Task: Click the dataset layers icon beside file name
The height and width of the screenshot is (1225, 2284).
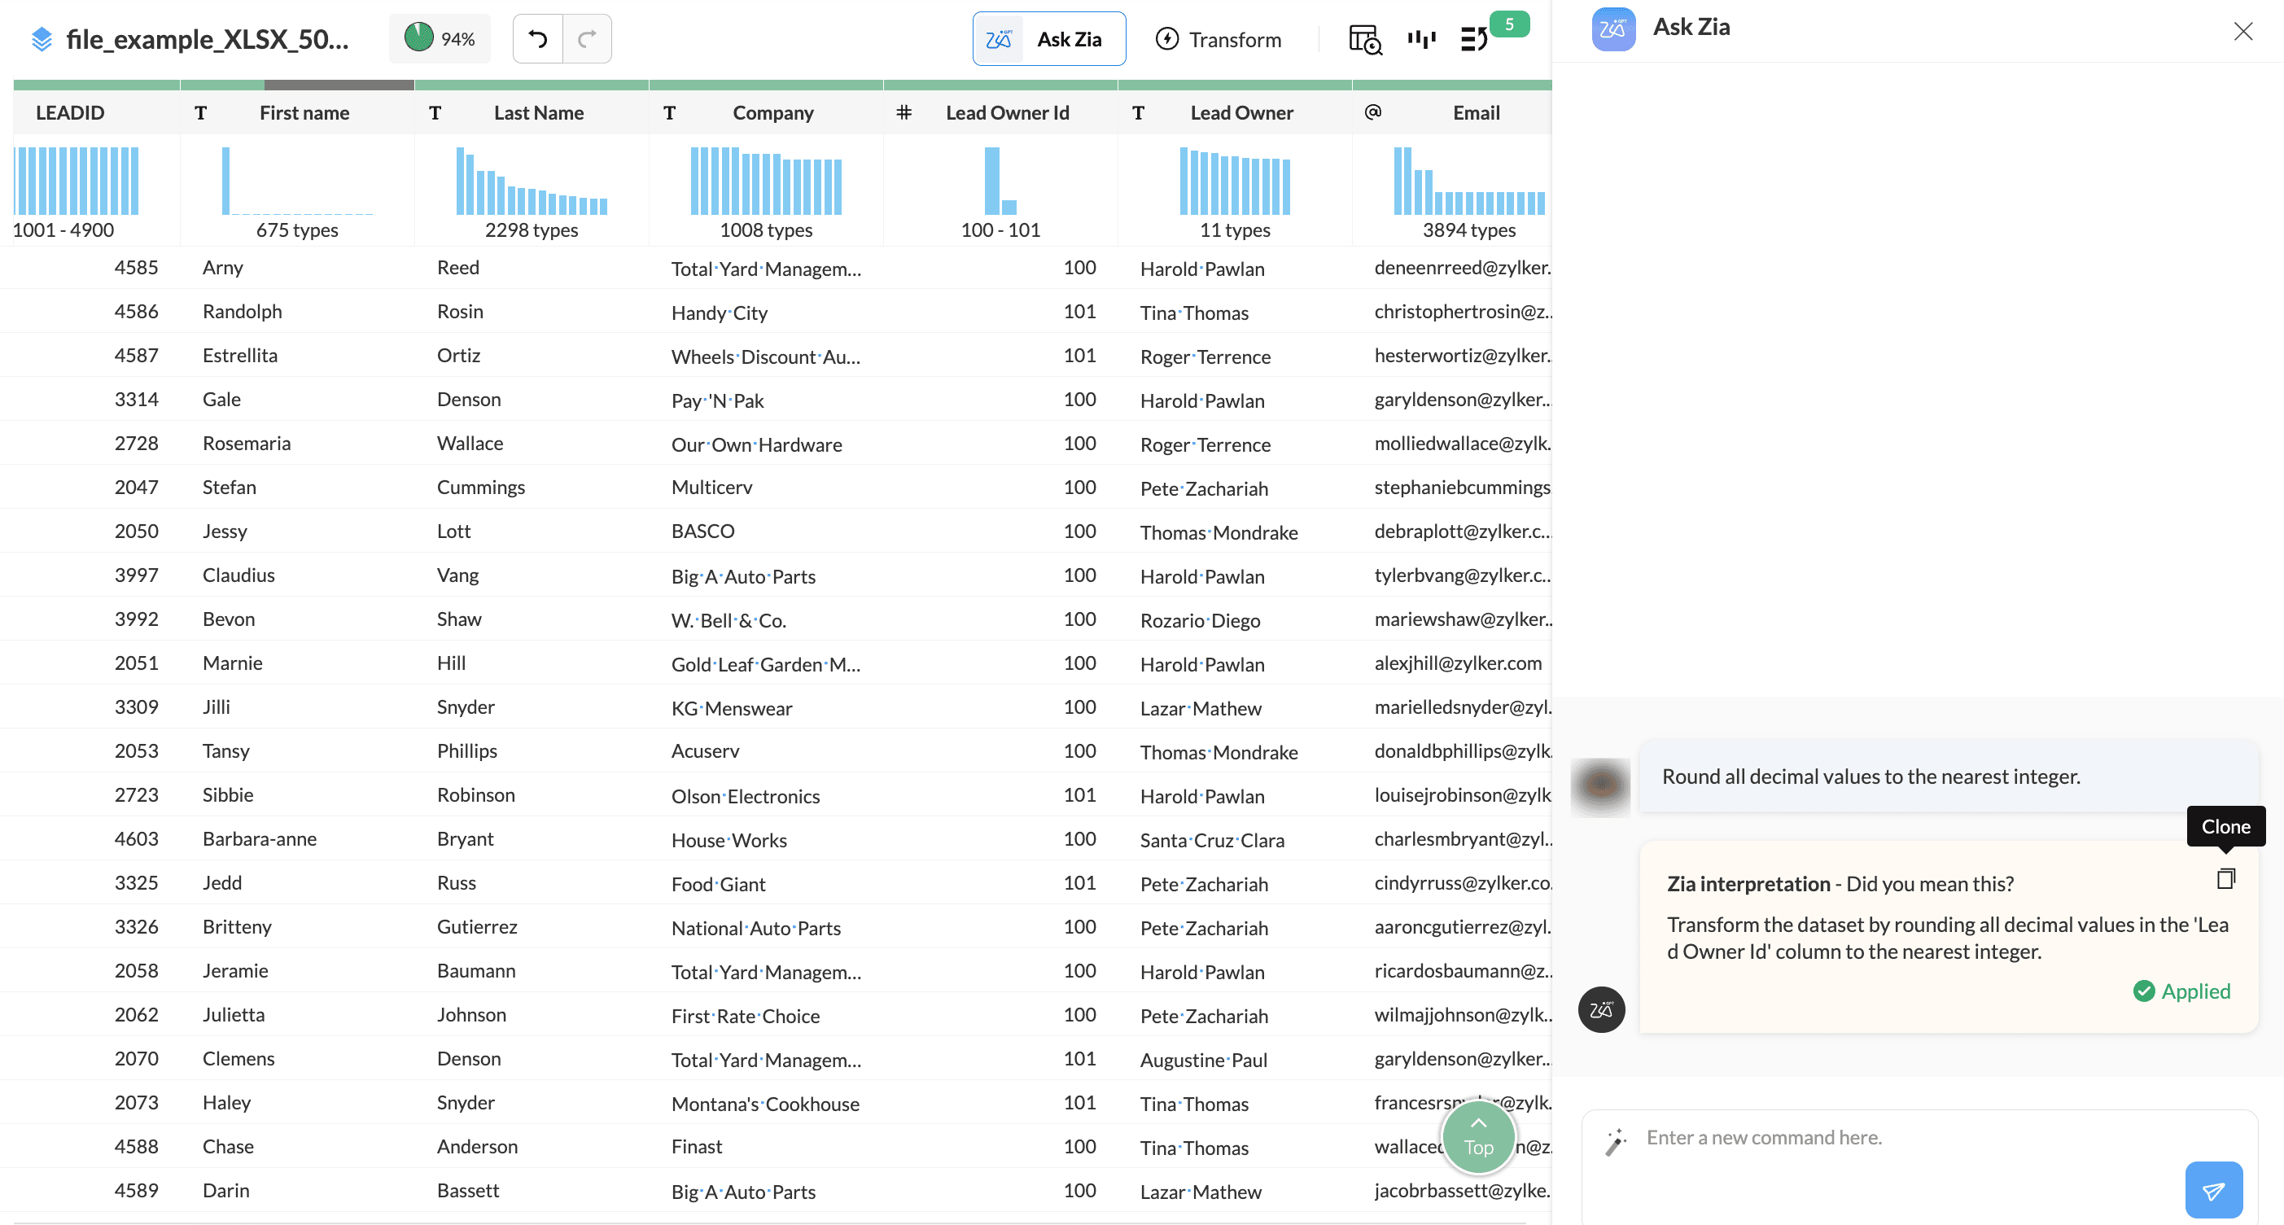Action: 42,39
